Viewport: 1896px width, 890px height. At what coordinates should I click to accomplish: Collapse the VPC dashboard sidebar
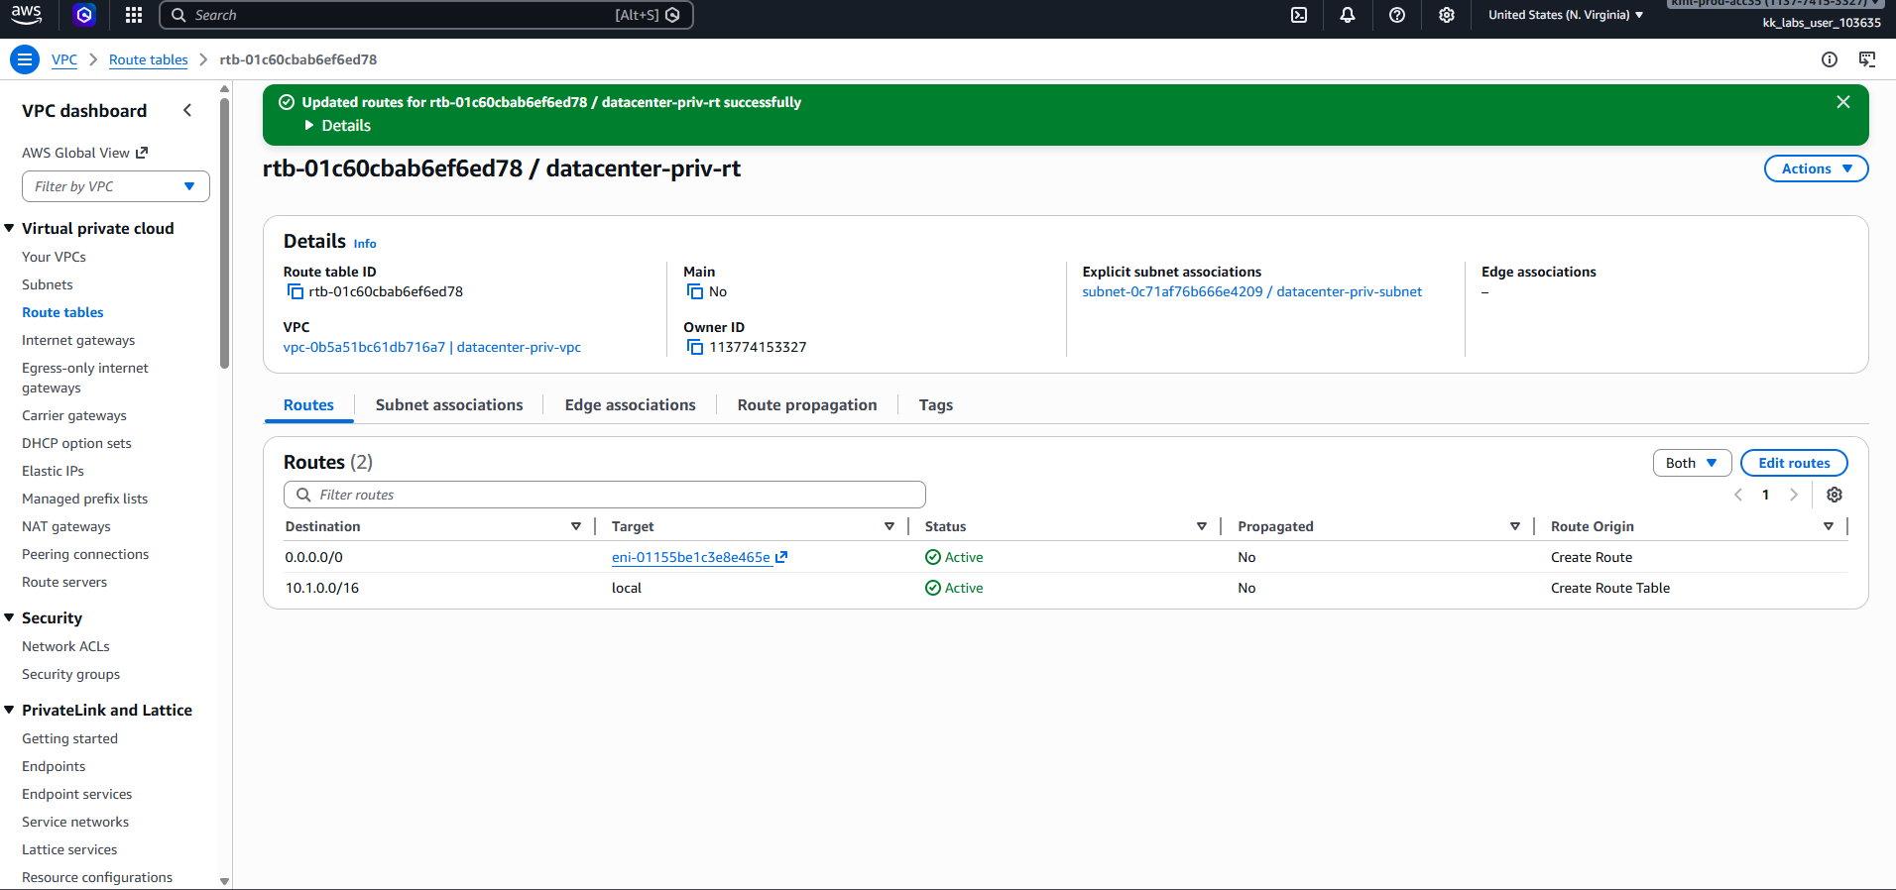coord(187,110)
